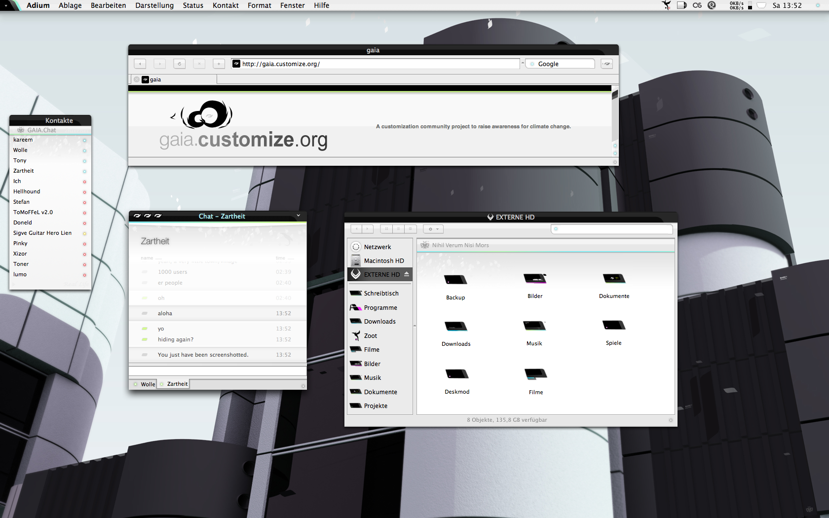The width and height of the screenshot is (829, 518).
Task: Select the Filme folder in main pane
Action: coord(536,374)
